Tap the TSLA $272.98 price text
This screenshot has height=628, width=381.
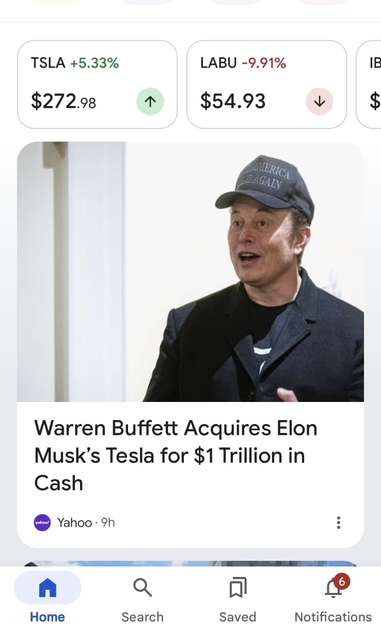pos(63,101)
